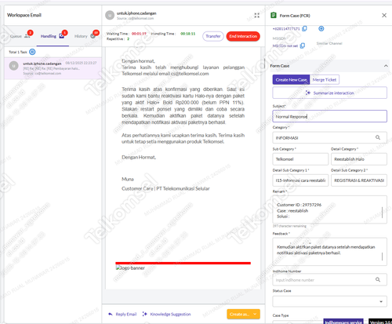Image resolution: width=392 pixels, height=324 pixels.
Task: Click the Handling tab mail icon
Action: (61, 36)
